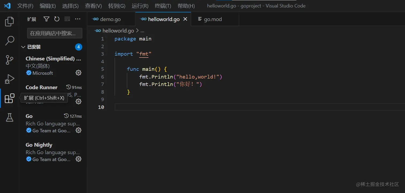This screenshot has width=405, height=193.
Task: Select the Code Runner extension entry
Action: 53,94
